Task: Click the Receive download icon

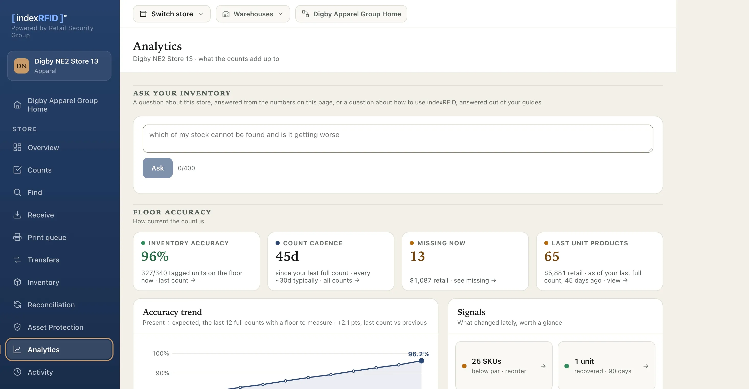Action: [17, 215]
